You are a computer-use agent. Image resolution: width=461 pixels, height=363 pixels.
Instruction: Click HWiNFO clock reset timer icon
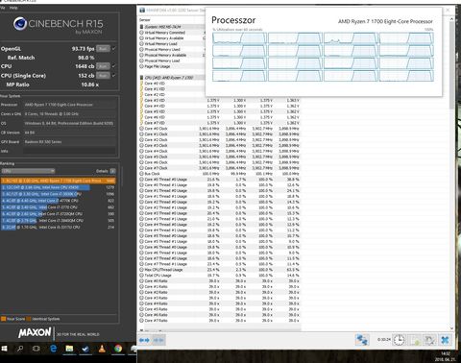(x=399, y=340)
